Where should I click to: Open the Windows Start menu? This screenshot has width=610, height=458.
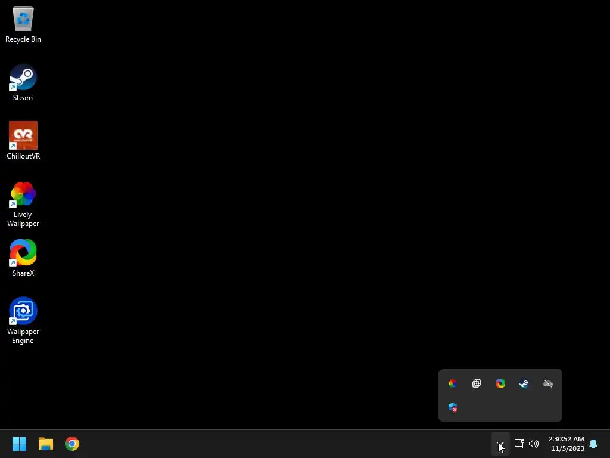(19, 444)
